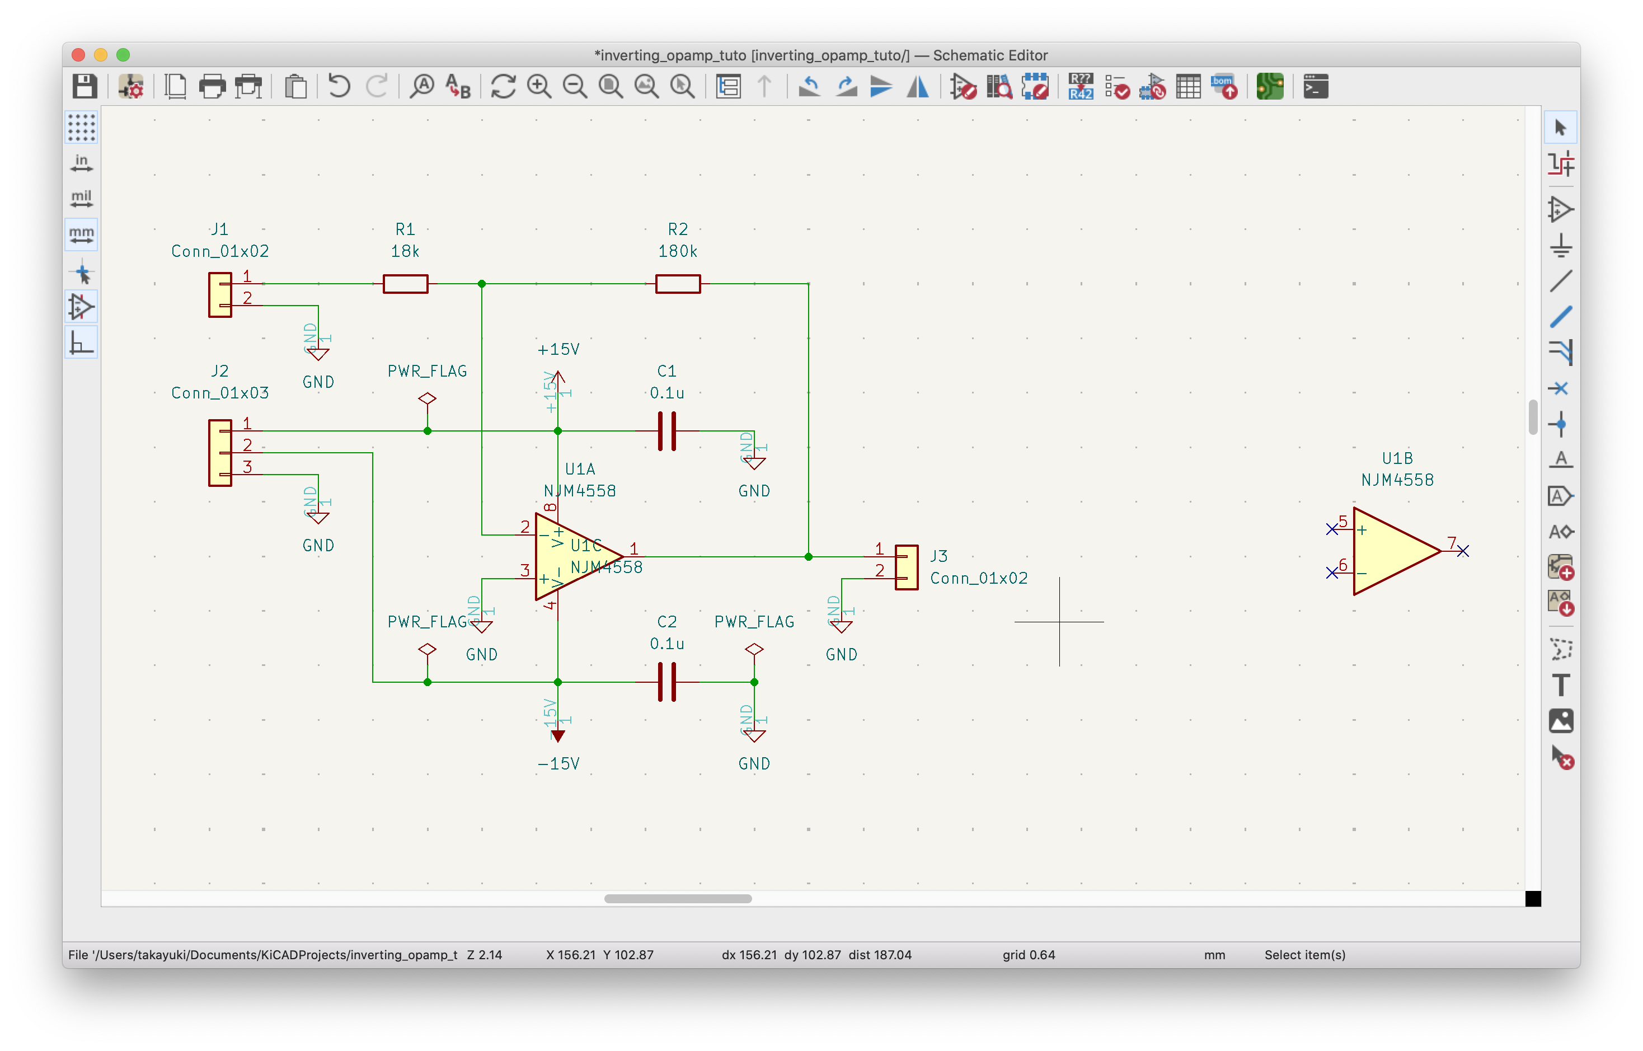Viewport: 1643px width, 1051px height.
Task: Switch units to millimeters
Action: tap(81, 235)
